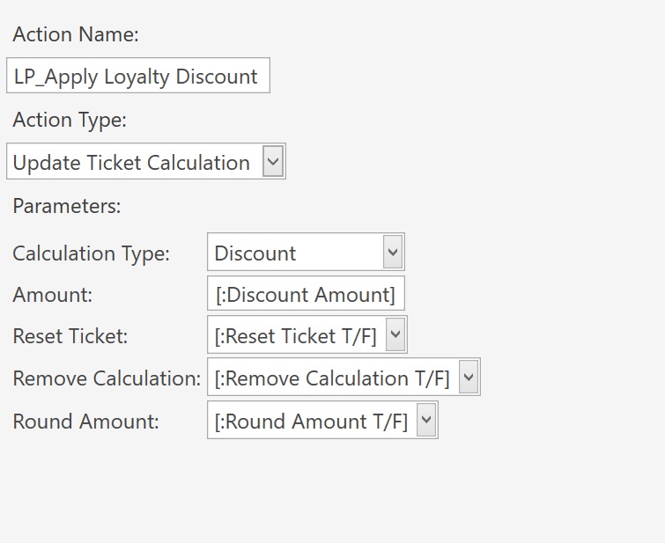Click the [:Round Amount T/F] combo text

[311, 422]
